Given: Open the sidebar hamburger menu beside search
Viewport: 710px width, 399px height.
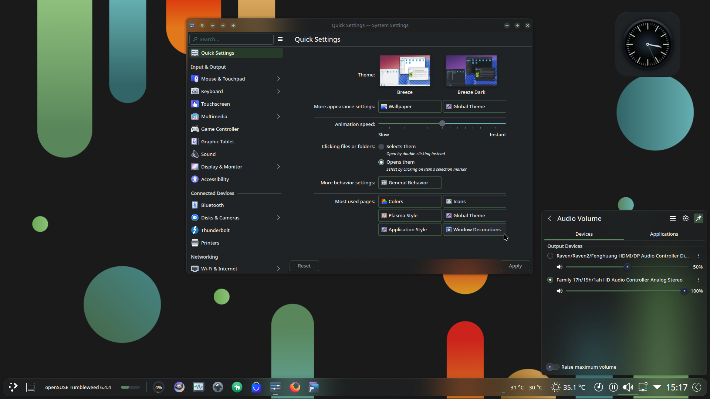Looking at the screenshot, I should (280, 39).
